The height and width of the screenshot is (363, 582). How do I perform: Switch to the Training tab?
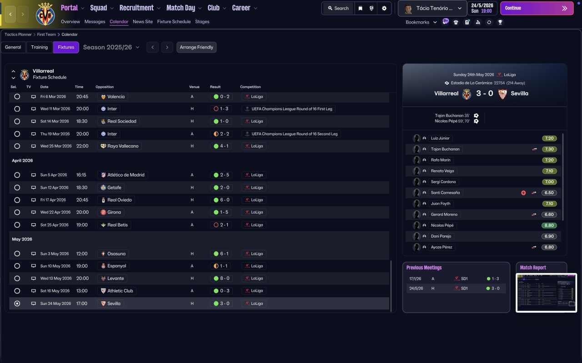[40, 47]
